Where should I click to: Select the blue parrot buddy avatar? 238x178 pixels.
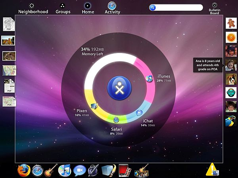(231, 121)
